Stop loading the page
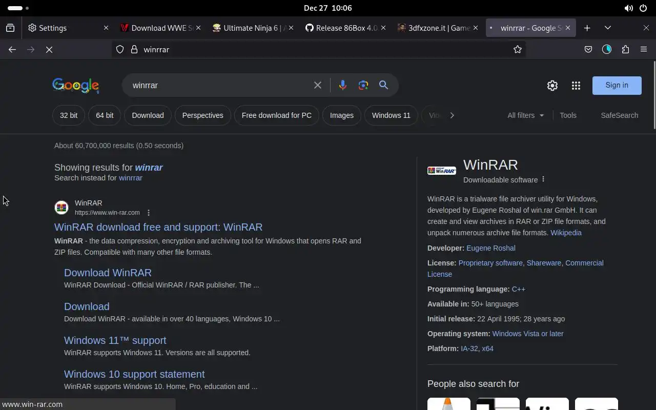 (49, 49)
